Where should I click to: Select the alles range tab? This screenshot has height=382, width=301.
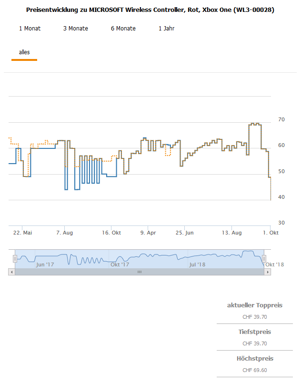pos(24,52)
